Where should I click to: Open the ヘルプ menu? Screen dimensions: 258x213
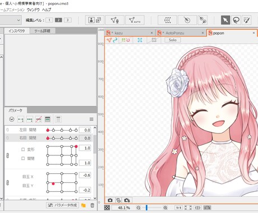[47, 10]
